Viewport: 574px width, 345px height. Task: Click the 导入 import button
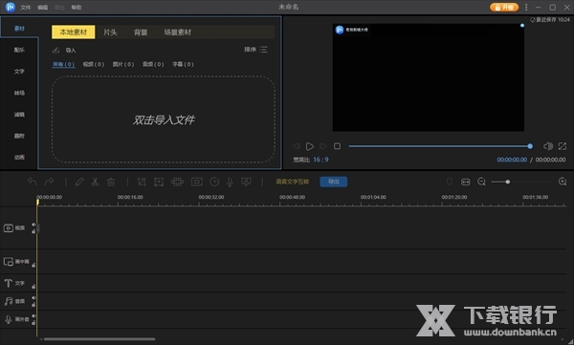pyautogui.click(x=71, y=50)
